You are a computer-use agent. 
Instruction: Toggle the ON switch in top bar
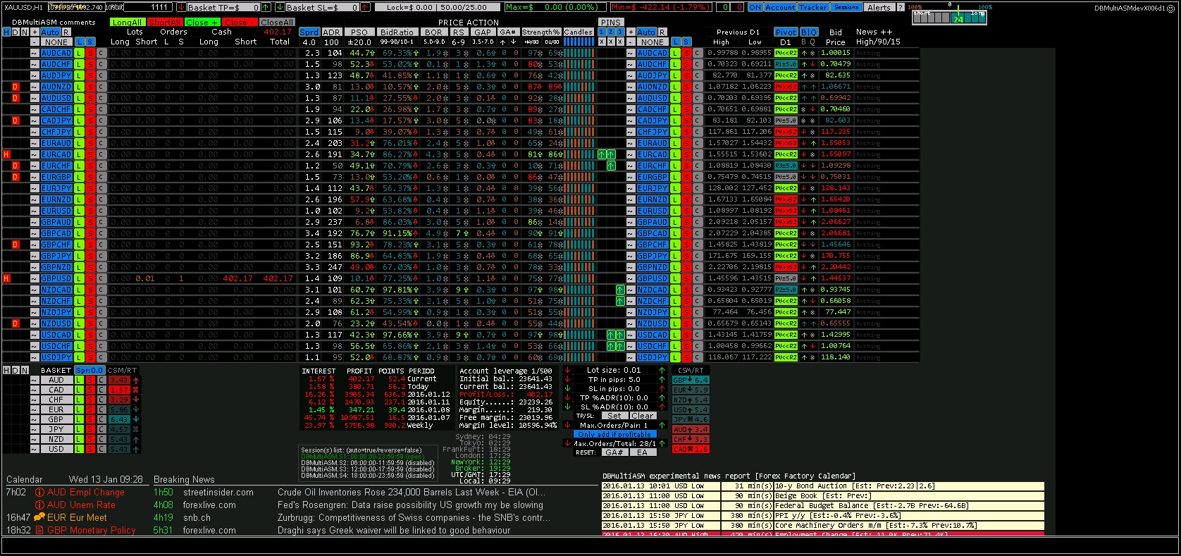tap(755, 7)
